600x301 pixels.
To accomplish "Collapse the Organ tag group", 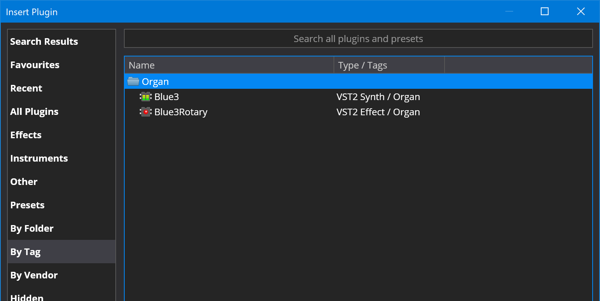I will [155, 82].
